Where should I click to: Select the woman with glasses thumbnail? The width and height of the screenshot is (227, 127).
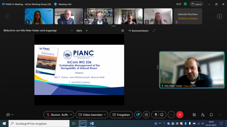[158, 16]
